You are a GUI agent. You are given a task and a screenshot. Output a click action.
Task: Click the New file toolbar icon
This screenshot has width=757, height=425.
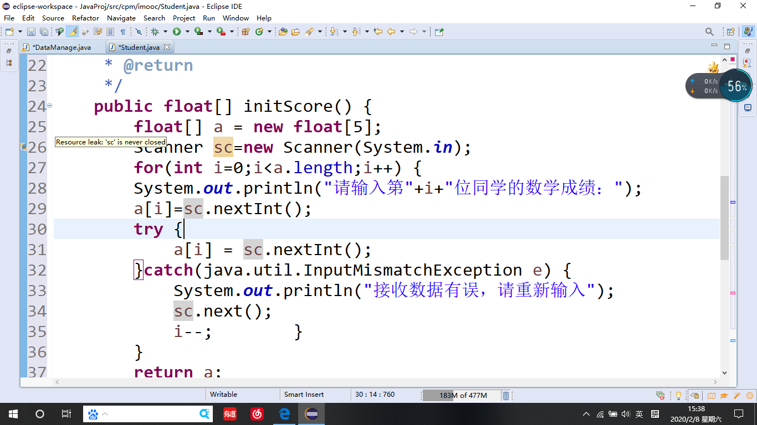[x=9, y=32]
